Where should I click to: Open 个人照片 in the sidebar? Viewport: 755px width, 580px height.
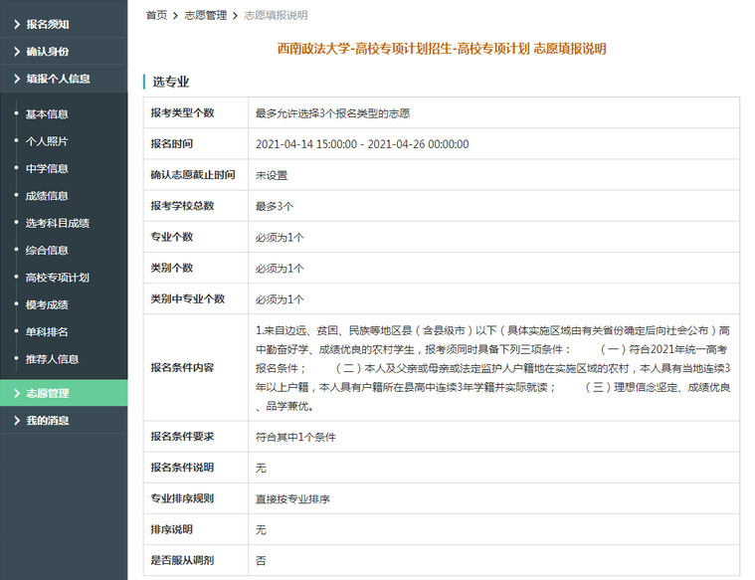pyautogui.click(x=47, y=141)
